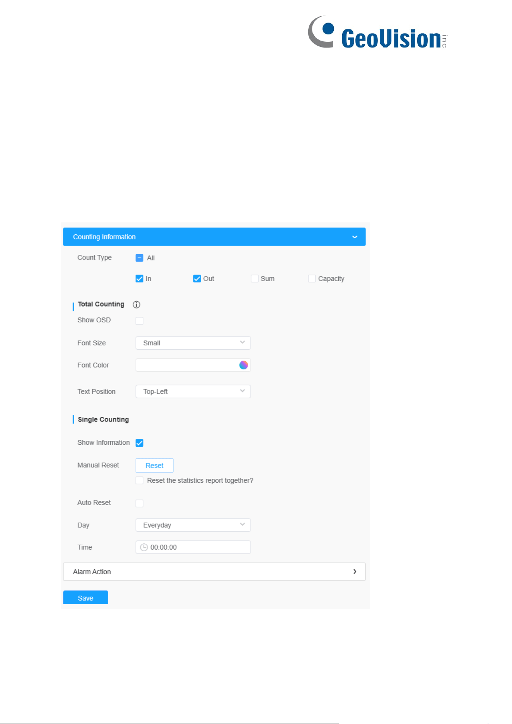The height and width of the screenshot is (724, 512).
Task: Click the clock icon in Time field
Action: 144,547
